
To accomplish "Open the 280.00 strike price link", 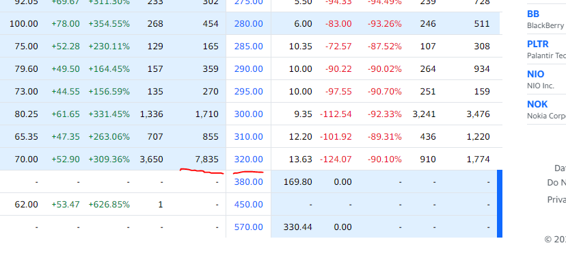I will [248, 24].
